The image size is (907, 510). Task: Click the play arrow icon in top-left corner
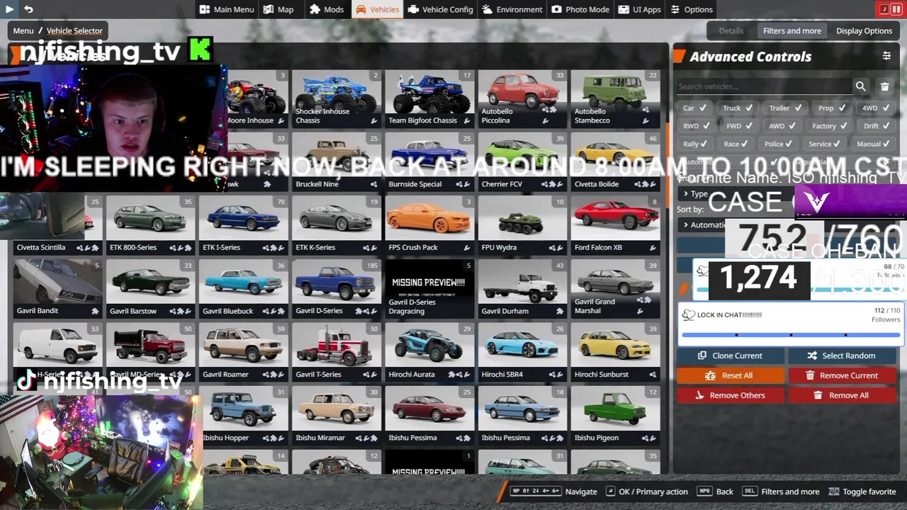(x=9, y=9)
